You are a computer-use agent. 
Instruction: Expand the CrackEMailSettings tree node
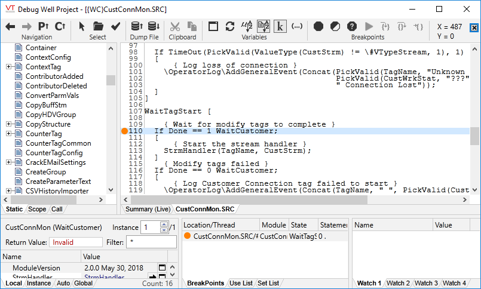[x=9, y=162]
